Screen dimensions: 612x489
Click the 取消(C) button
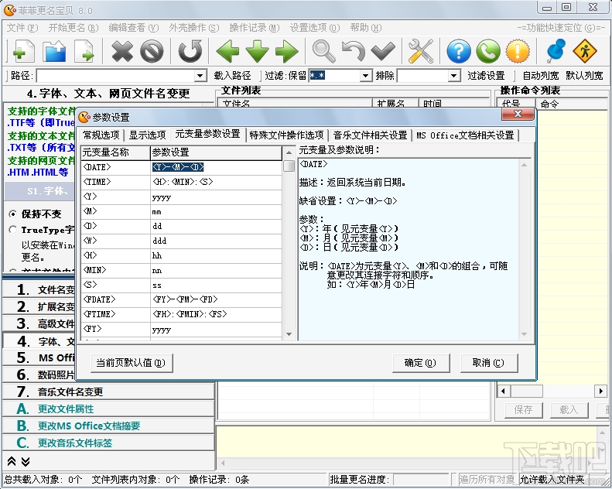coord(489,363)
